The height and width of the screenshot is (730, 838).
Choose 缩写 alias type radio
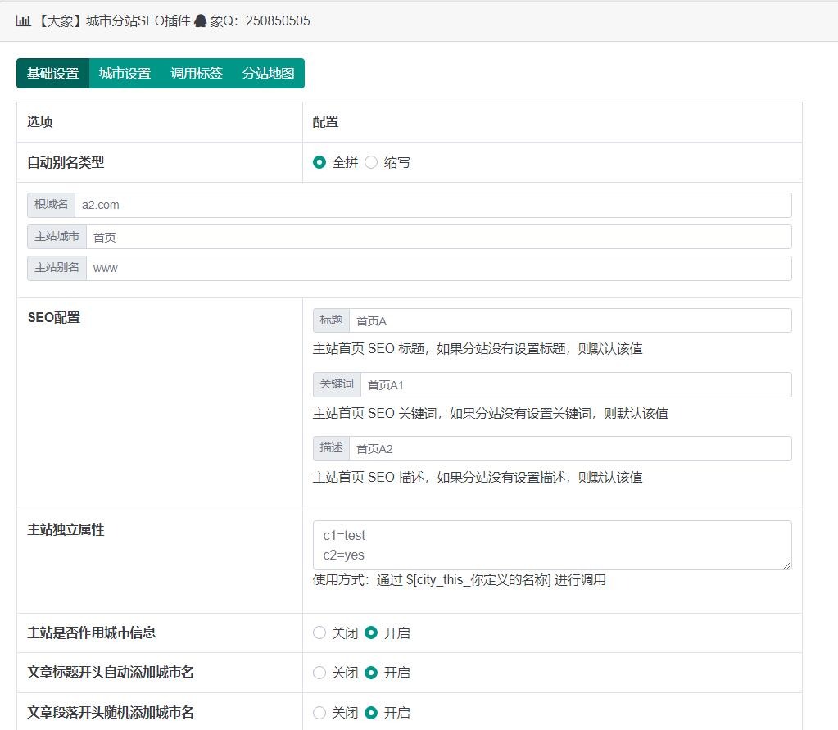(371, 162)
